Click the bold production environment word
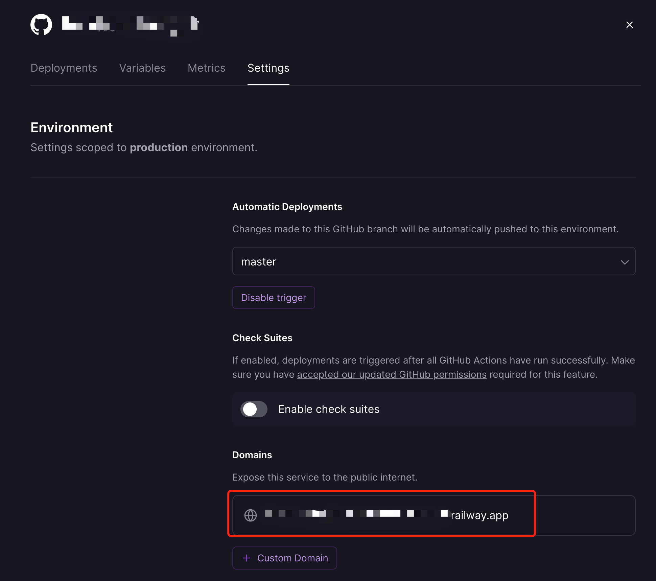This screenshot has width=656, height=581. [159, 147]
